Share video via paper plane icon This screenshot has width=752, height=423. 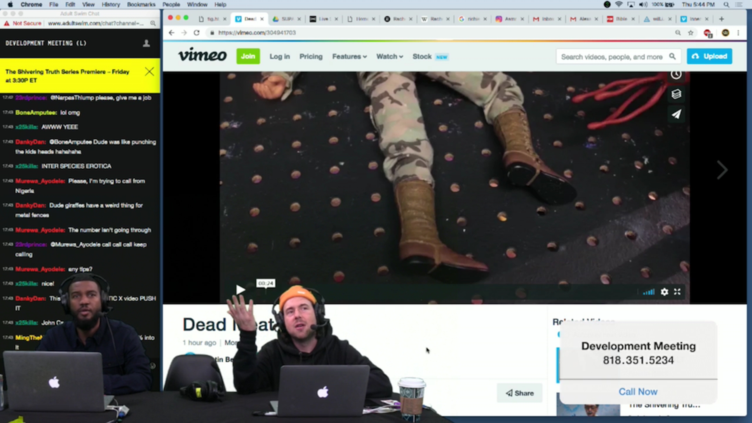(676, 114)
